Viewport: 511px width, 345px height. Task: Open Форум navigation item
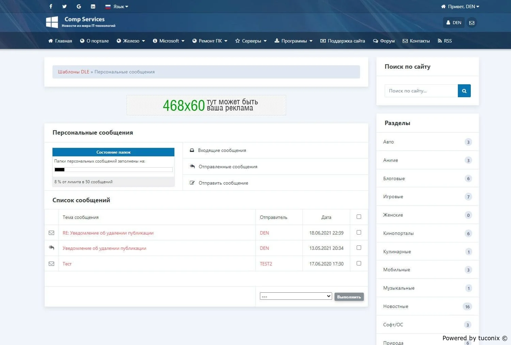(384, 41)
